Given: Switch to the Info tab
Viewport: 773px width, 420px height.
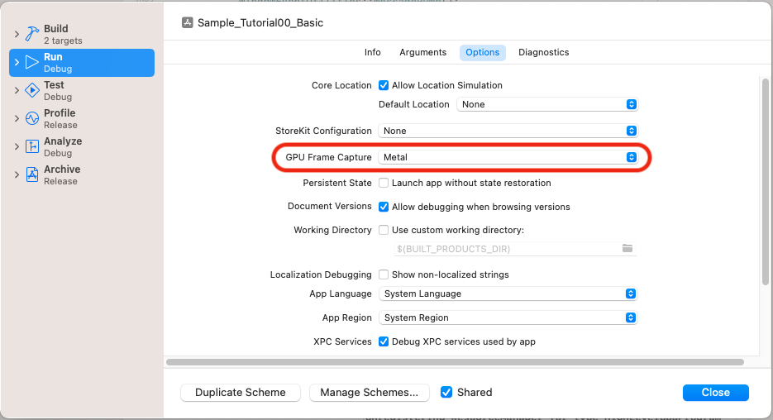Looking at the screenshot, I should click(373, 52).
